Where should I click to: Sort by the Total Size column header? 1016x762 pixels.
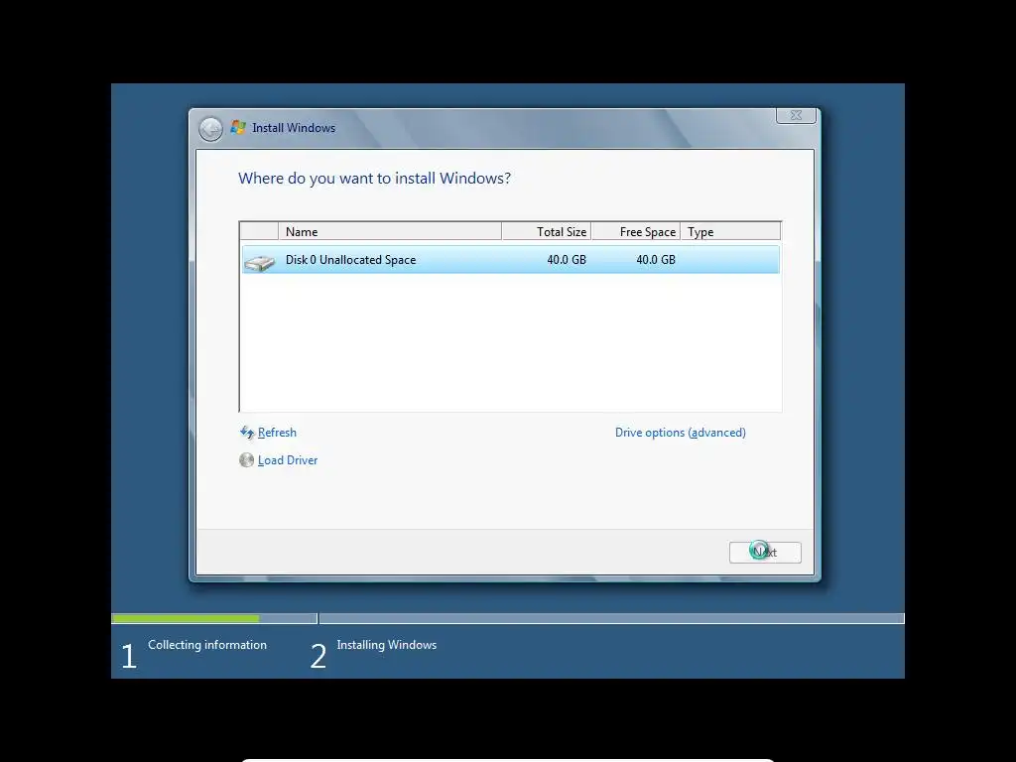tap(547, 231)
